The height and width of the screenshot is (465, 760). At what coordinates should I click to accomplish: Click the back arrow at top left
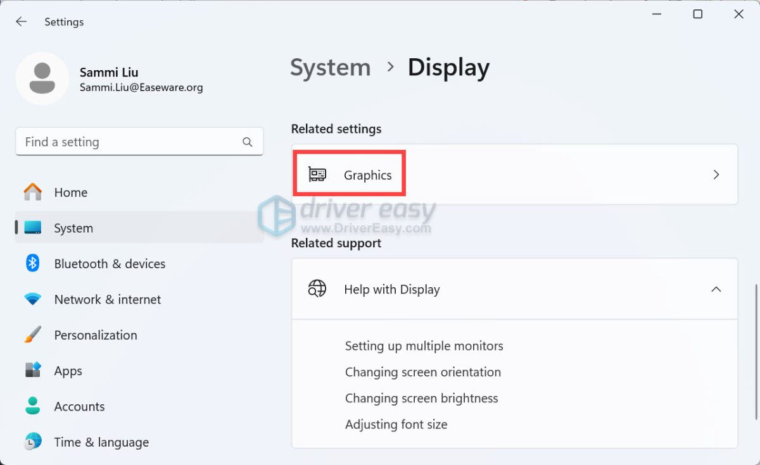point(21,21)
